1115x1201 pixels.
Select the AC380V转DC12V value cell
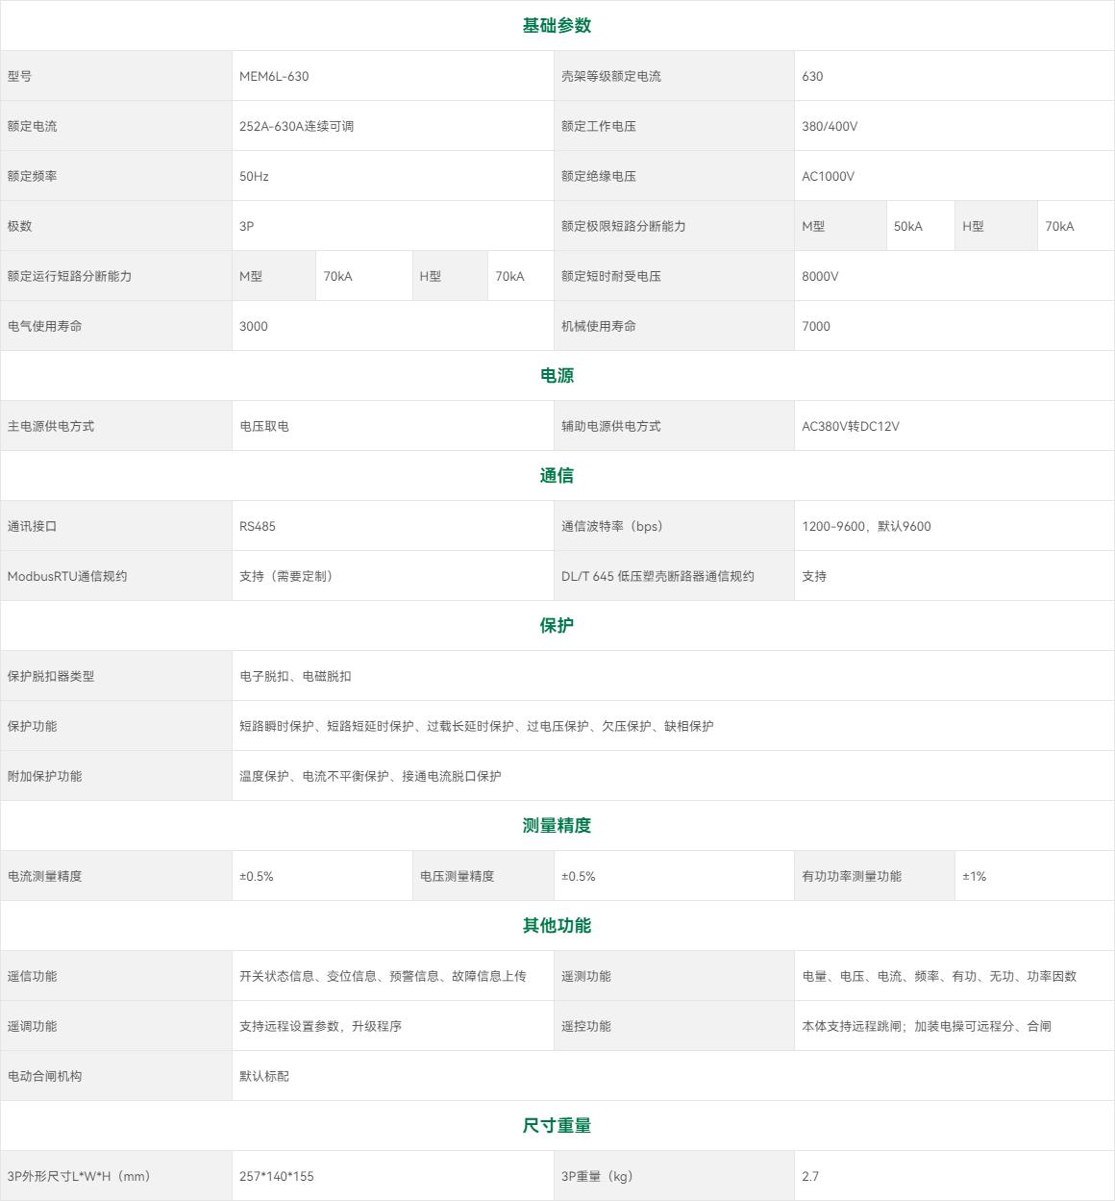tap(851, 427)
